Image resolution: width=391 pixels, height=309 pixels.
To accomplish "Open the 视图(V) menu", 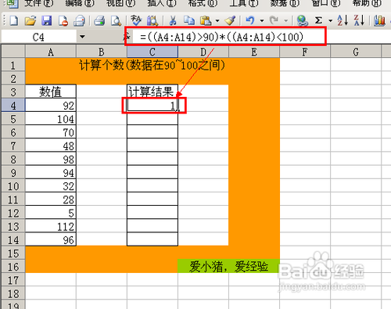I will 120,3.
